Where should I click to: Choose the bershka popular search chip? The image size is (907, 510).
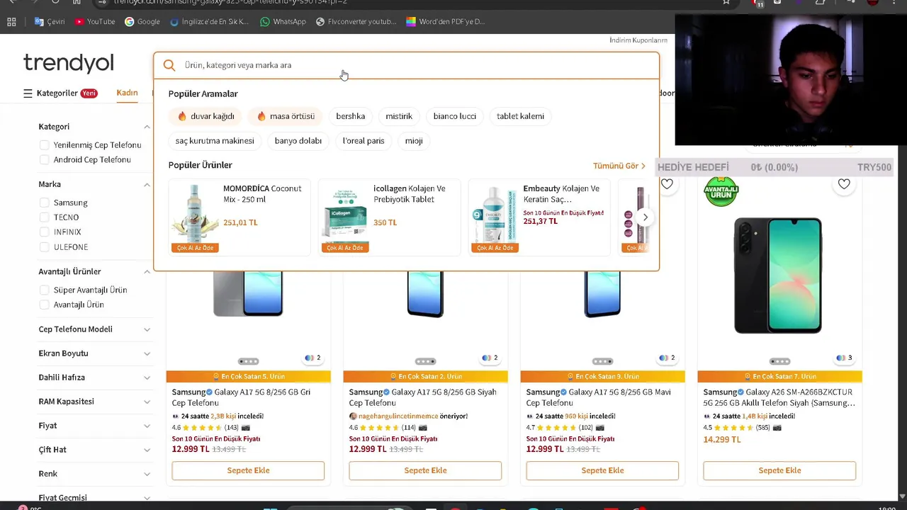(x=351, y=116)
